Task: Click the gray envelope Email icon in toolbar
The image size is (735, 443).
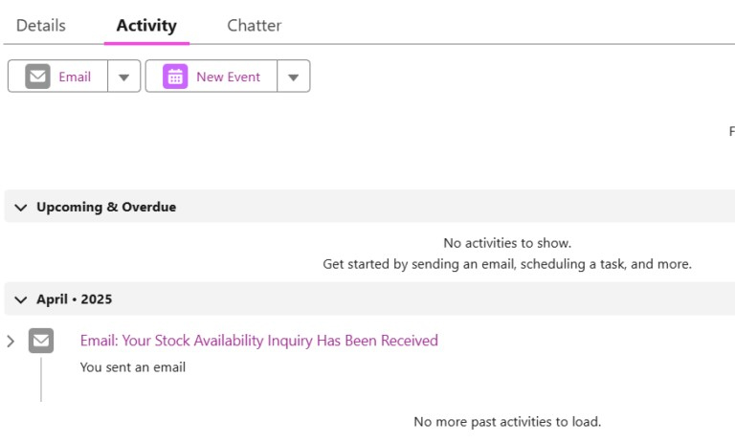Action: 37,77
